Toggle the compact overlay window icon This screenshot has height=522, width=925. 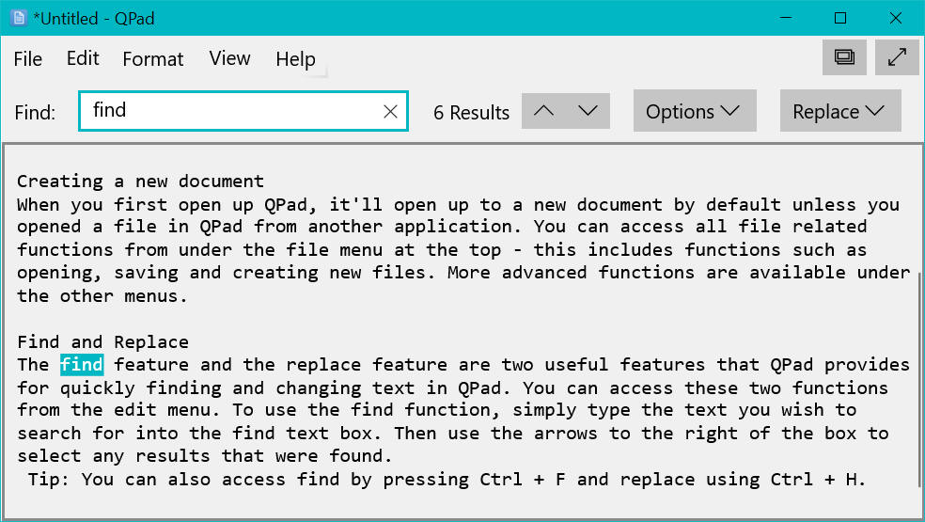[x=843, y=57]
